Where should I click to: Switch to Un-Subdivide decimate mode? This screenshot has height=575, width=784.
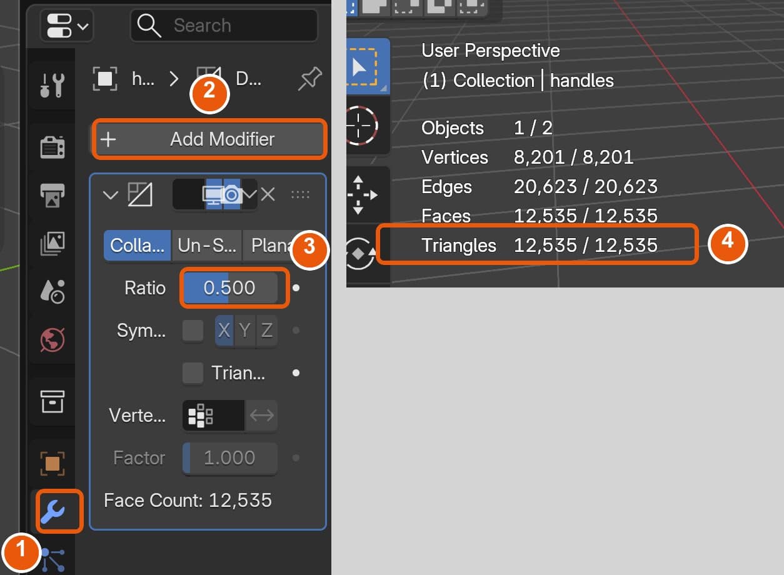(207, 246)
